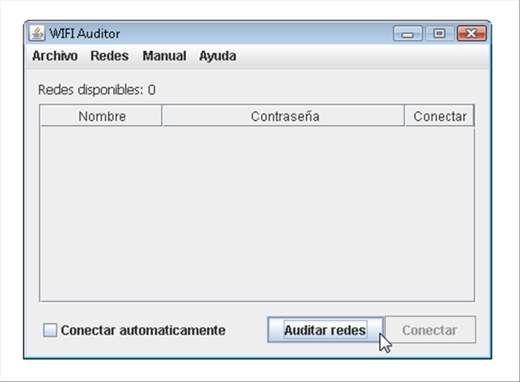
Task: Open the Ayuda menu
Action: coord(218,56)
